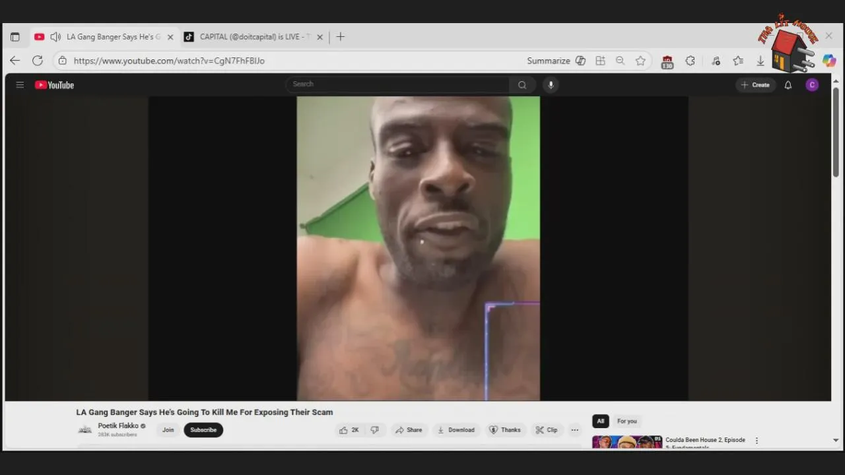Open split screen tab apps icon
Image resolution: width=845 pixels, height=475 pixels.
point(600,61)
